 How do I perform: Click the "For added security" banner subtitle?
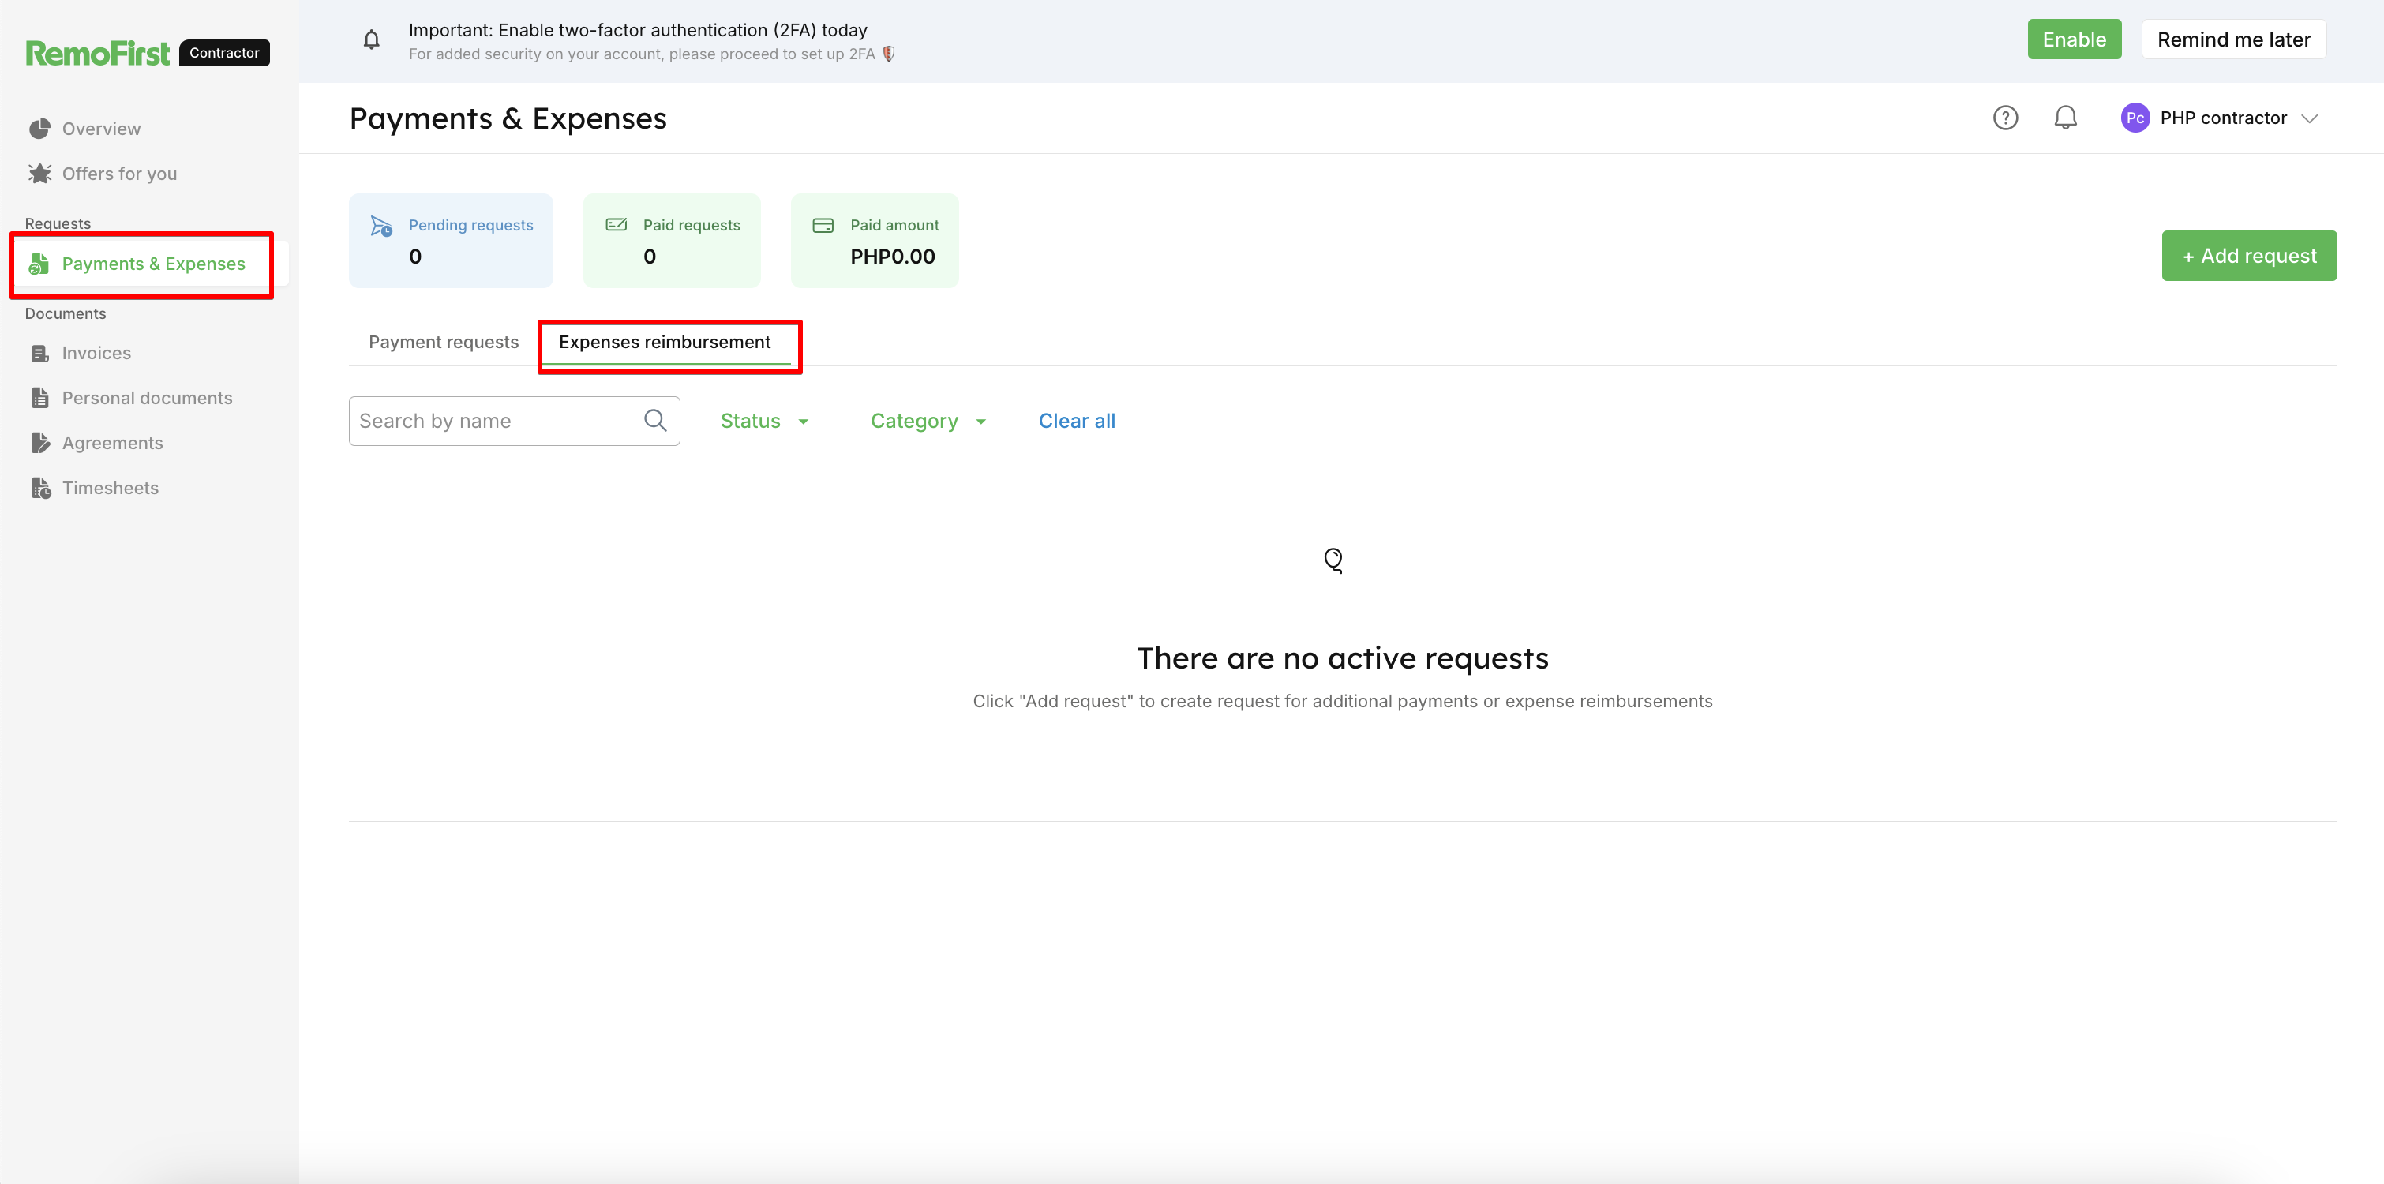pyautogui.click(x=641, y=54)
